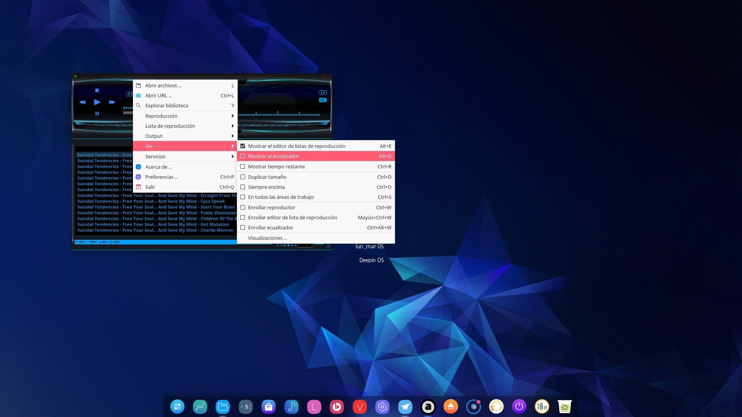
Task: Choose 'Explorar biblioteca' from the menu
Action: 185,105
